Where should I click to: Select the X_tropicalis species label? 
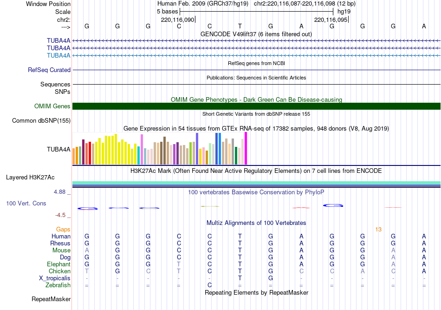coord(55,278)
